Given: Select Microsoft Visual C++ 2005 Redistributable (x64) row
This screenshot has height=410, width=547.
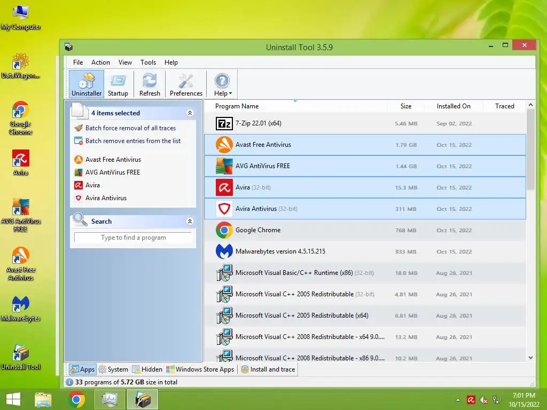Looking at the screenshot, I should 364,316.
